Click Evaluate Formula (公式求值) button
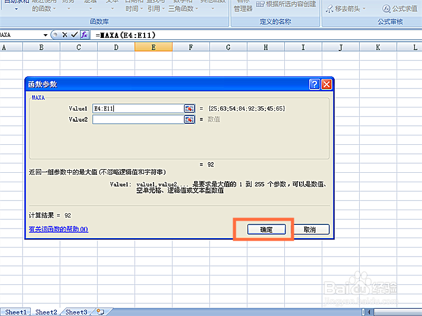The height and width of the screenshot is (316, 422). tap(400, 8)
